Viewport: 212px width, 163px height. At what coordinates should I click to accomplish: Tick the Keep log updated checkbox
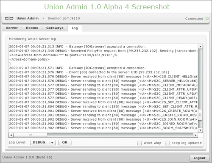click(x=167, y=143)
